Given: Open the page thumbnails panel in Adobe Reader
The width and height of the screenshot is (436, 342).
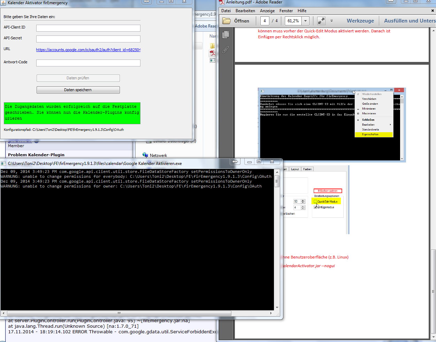Looking at the screenshot, I should tap(225, 34).
